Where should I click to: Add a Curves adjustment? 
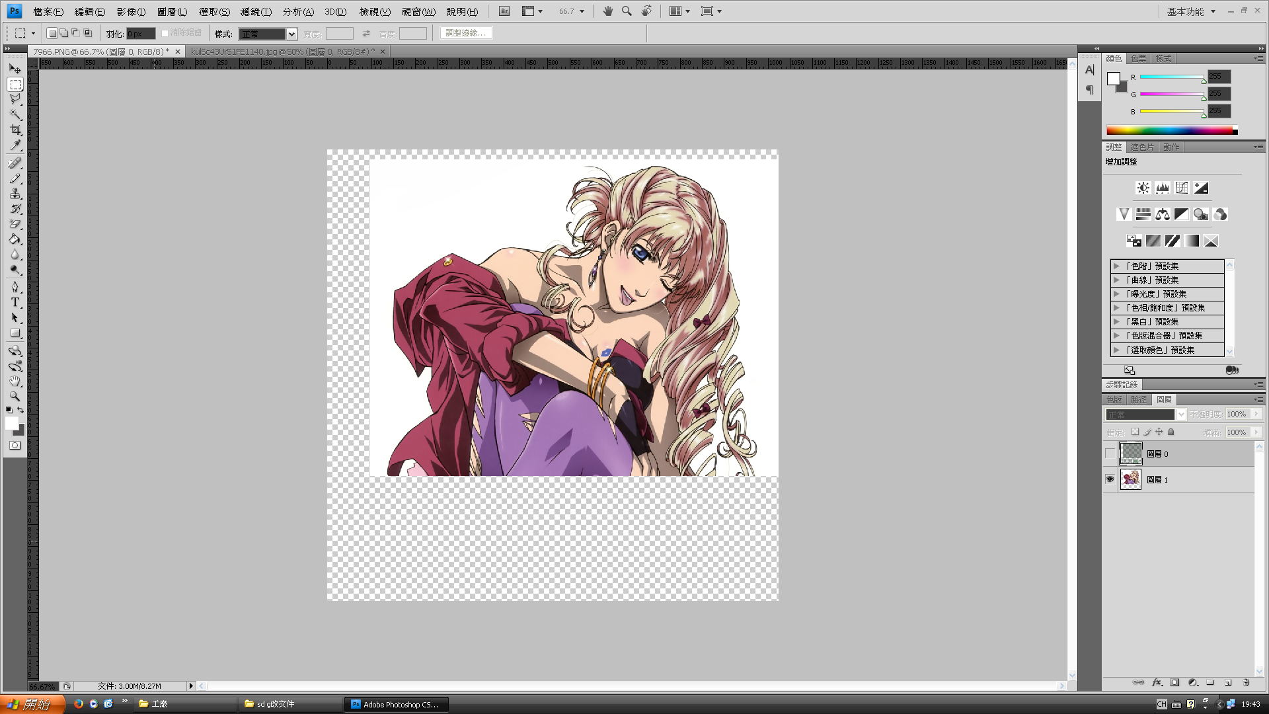[x=1181, y=188]
